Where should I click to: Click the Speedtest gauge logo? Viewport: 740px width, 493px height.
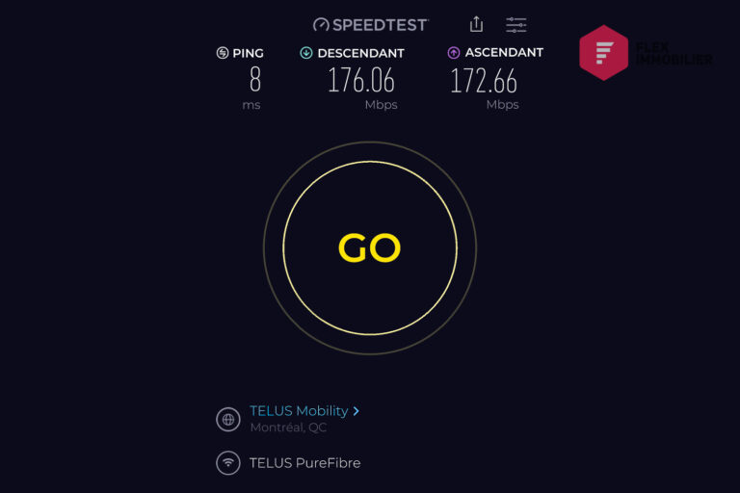coord(321,24)
